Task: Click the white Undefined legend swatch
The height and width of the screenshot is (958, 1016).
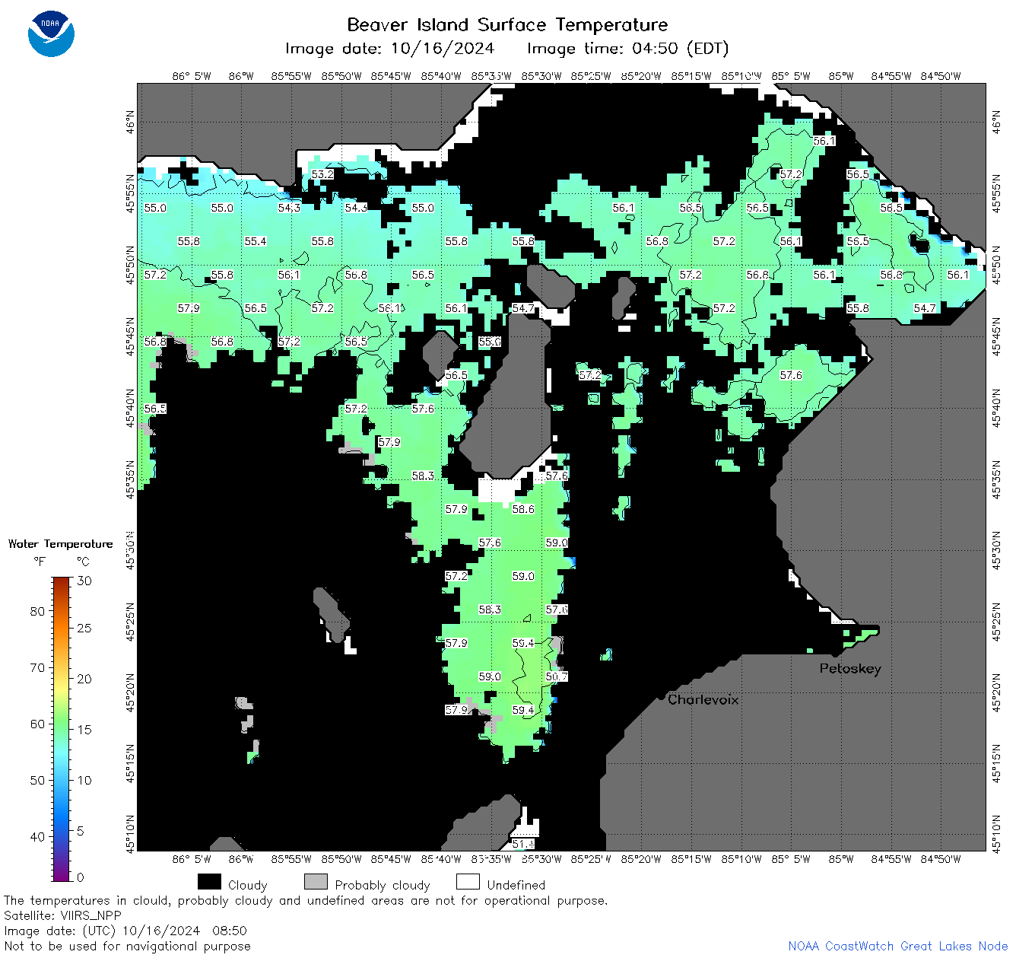Action: (468, 881)
